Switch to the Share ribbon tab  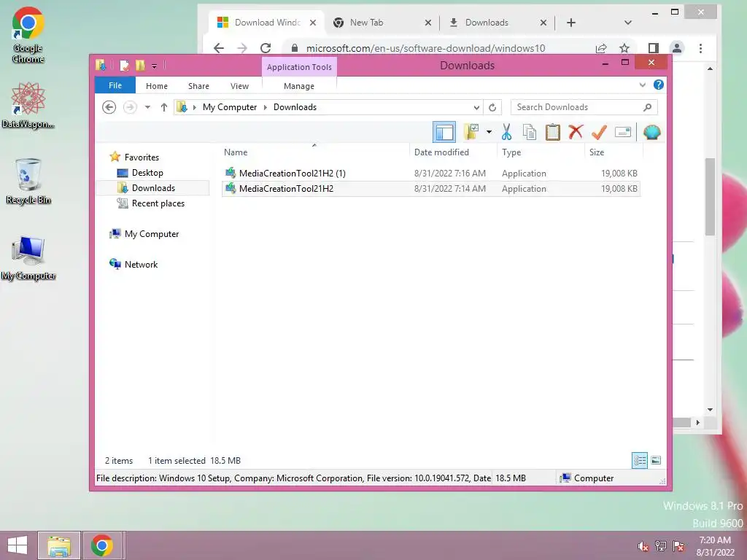(198, 86)
